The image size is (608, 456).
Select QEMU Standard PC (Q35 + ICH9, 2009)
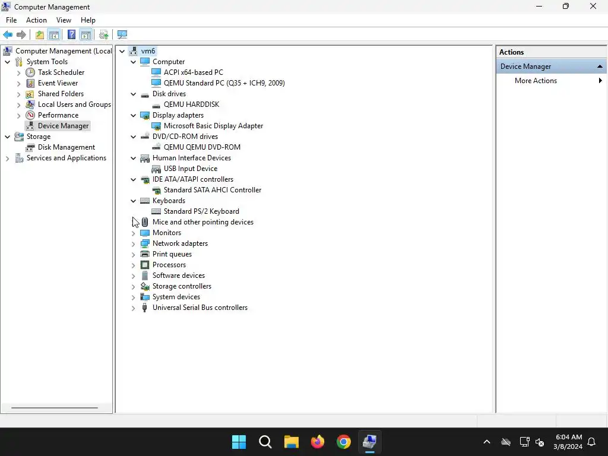[x=224, y=83]
